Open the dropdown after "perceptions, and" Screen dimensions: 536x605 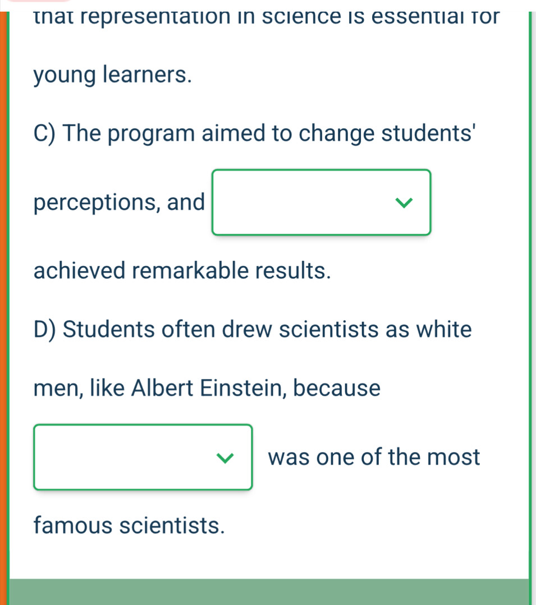click(321, 202)
